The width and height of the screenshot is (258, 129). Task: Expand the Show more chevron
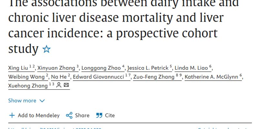(42, 101)
